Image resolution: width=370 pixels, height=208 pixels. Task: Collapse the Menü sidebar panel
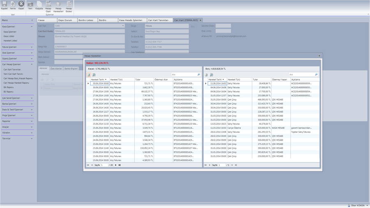(x=32, y=20)
